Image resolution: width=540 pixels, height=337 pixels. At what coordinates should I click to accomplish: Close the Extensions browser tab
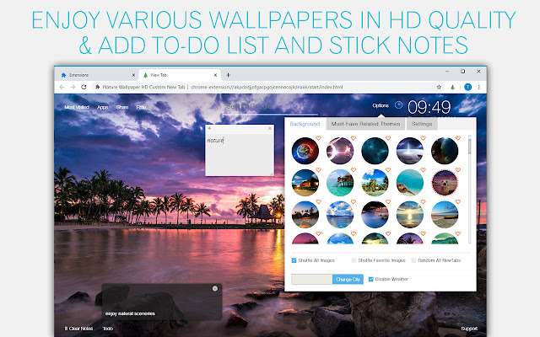[x=133, y=75]
